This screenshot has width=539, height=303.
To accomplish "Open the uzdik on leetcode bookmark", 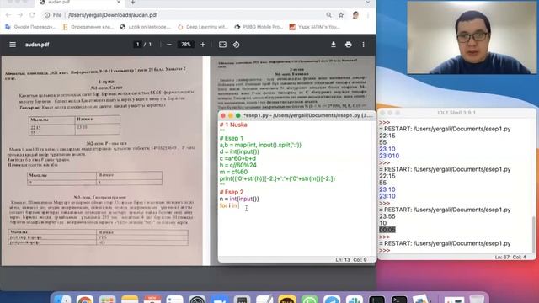I will [146, 27].
